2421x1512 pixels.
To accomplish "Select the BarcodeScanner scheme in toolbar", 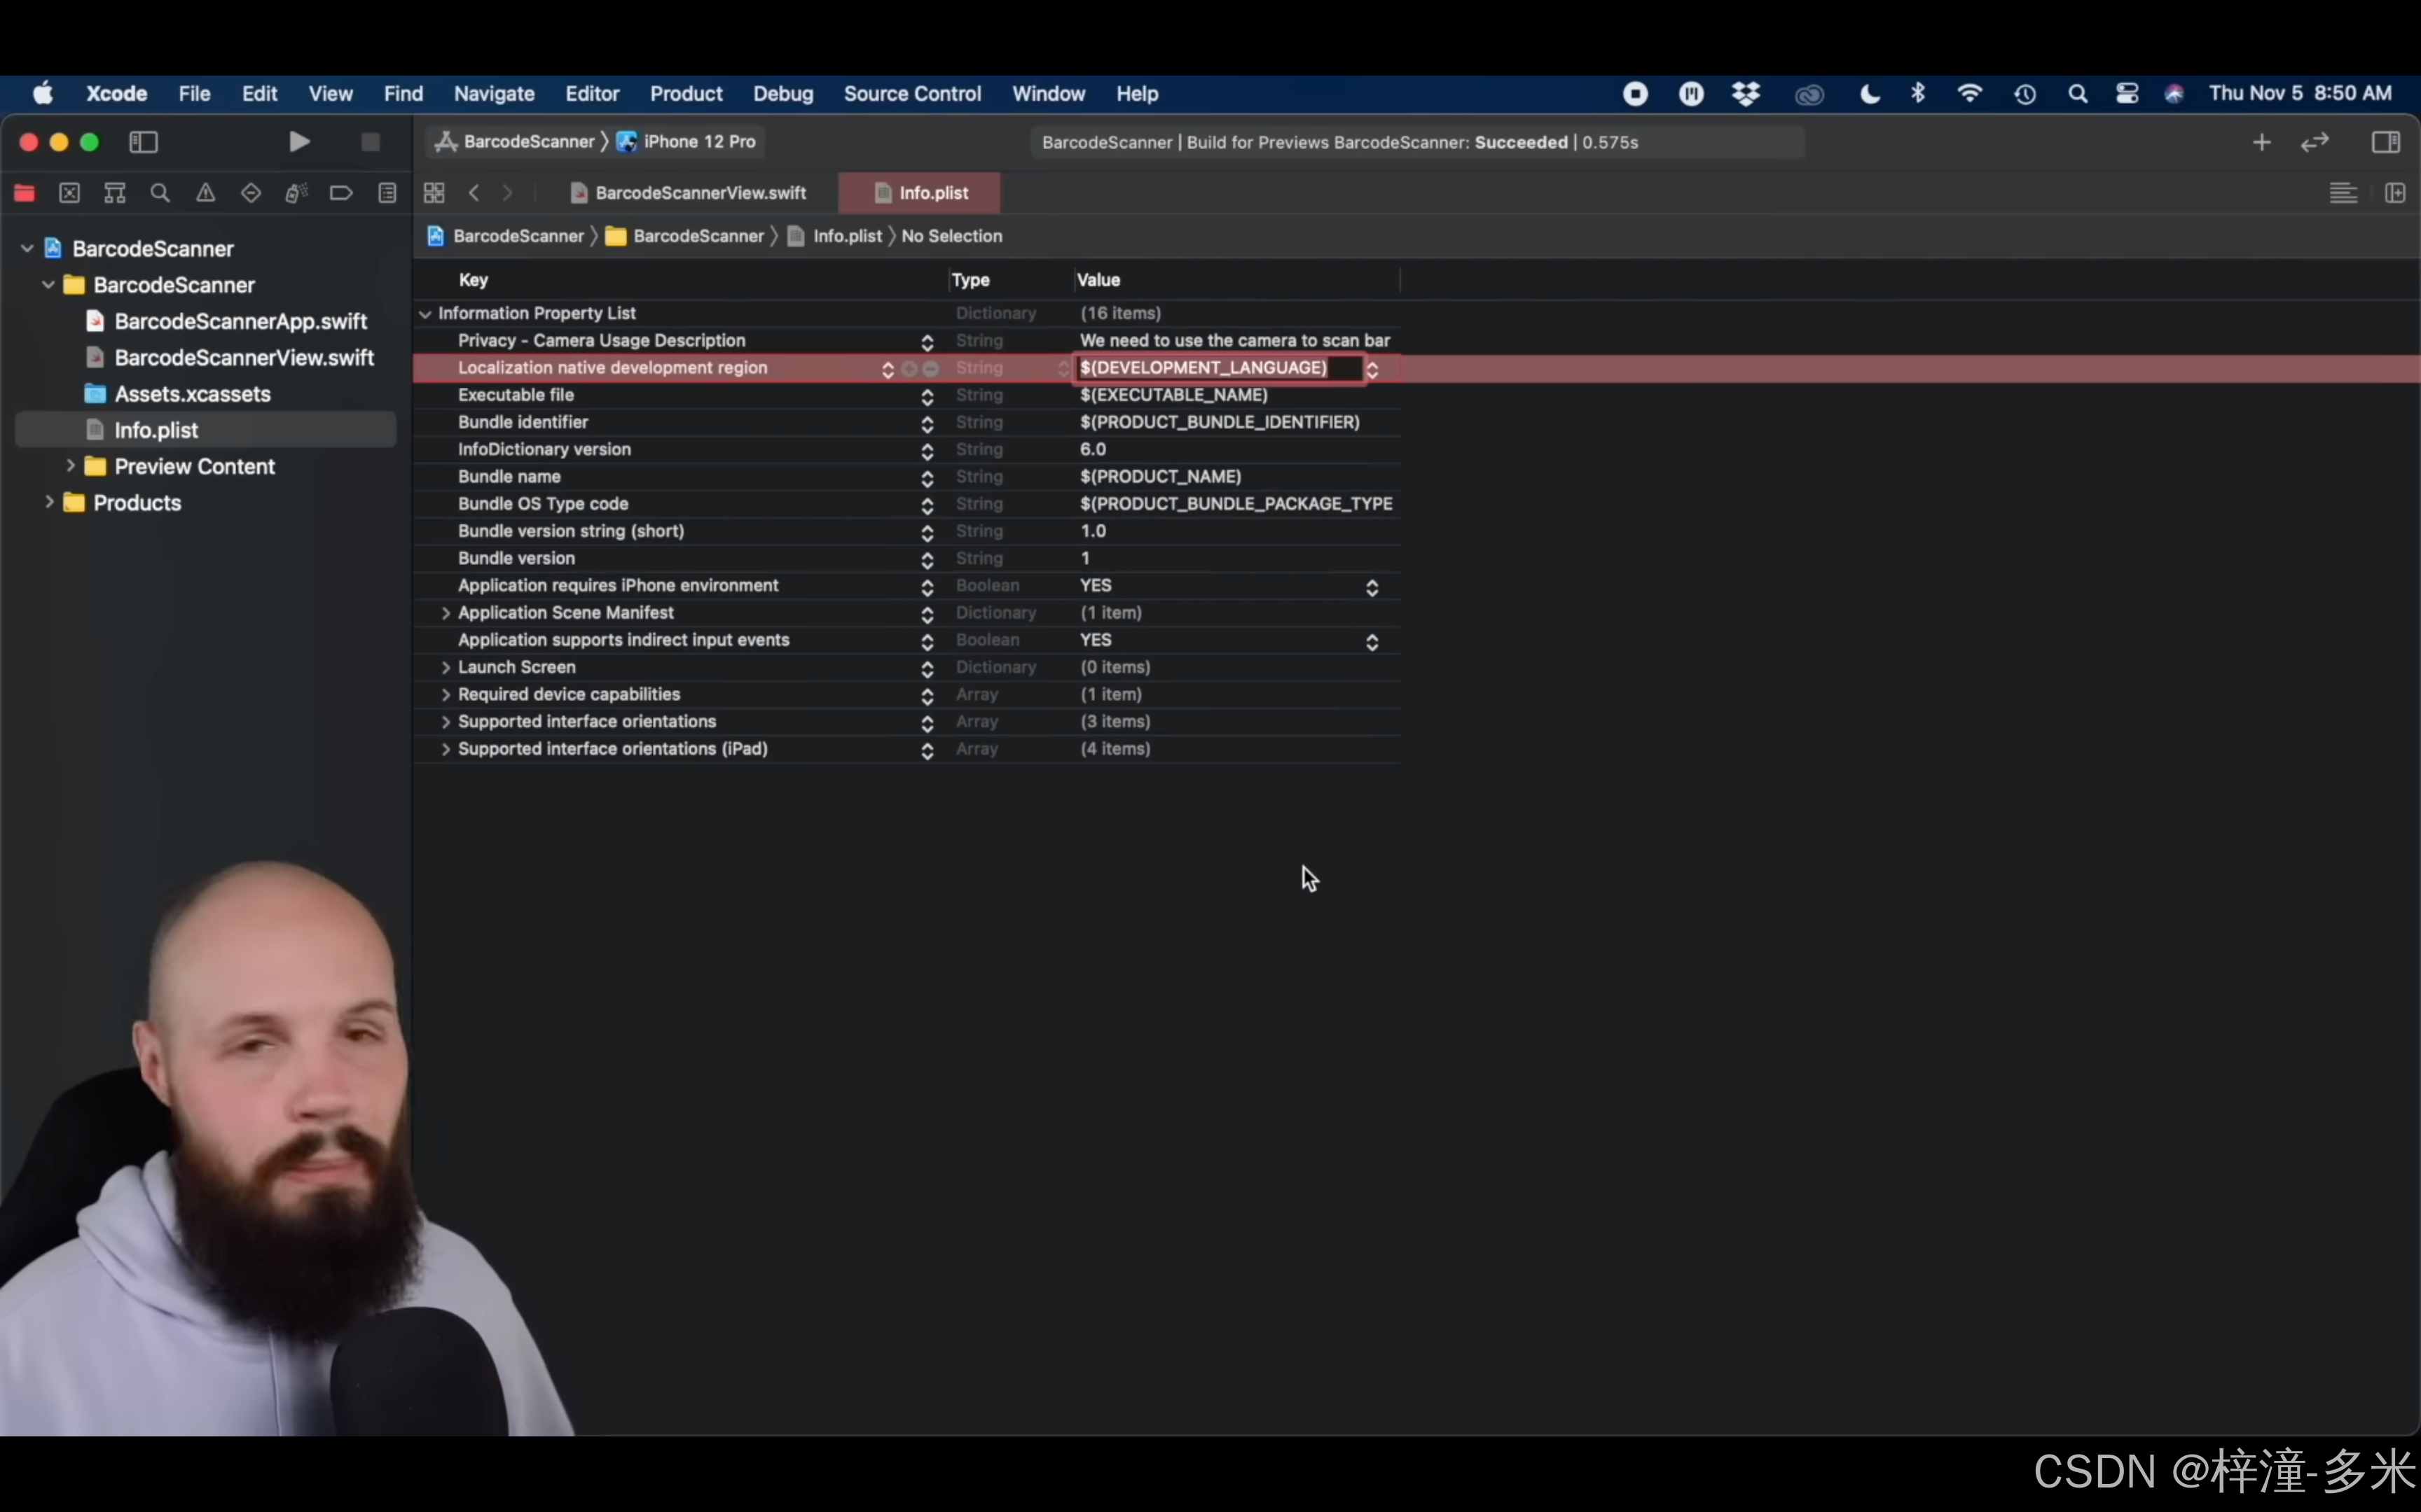I will pos(516,142).
